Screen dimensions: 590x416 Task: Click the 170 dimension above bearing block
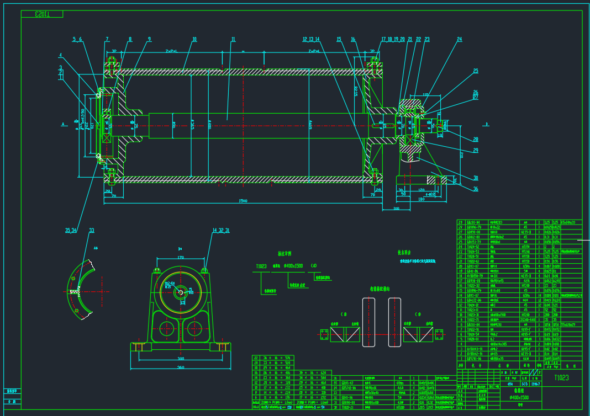tap(180, 258)
